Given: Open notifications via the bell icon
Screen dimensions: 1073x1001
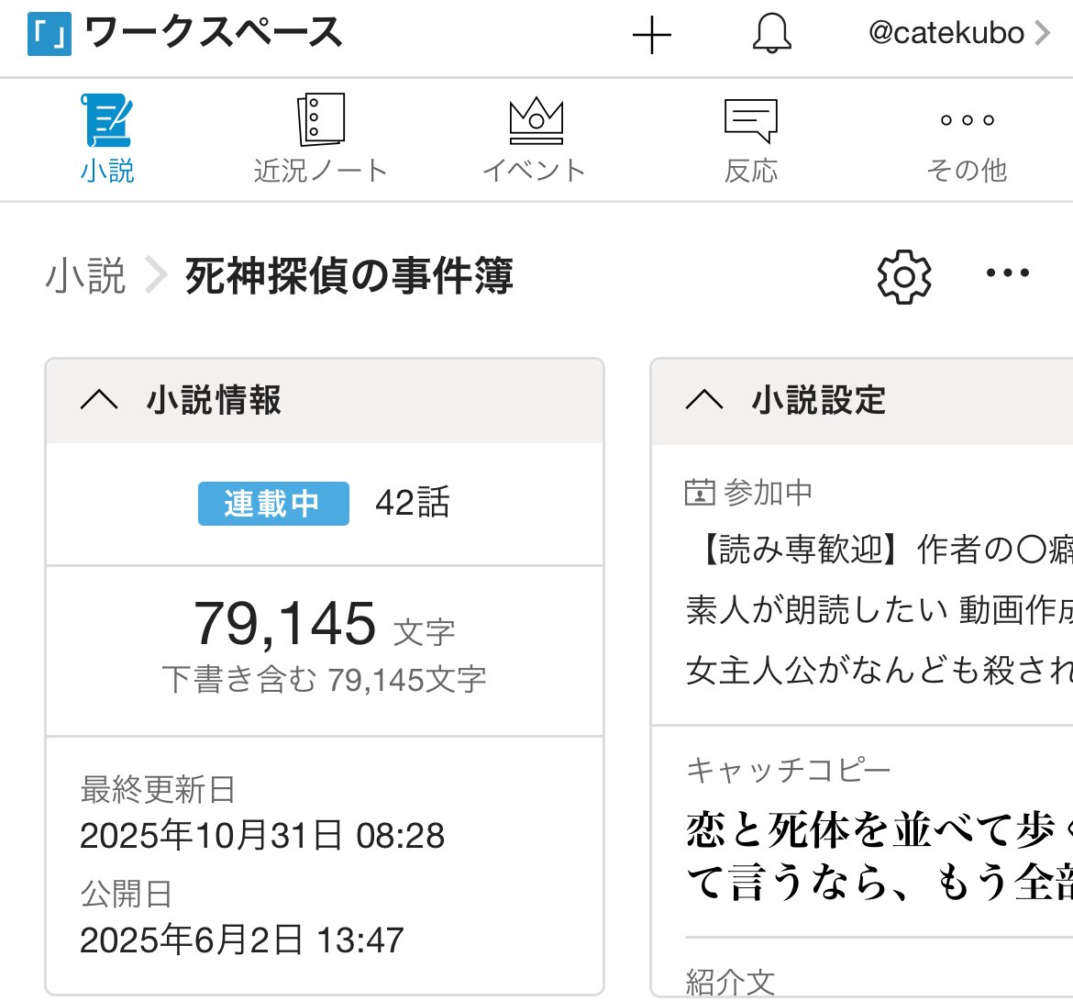Looking at the screenshot, I should pos(771,34).
